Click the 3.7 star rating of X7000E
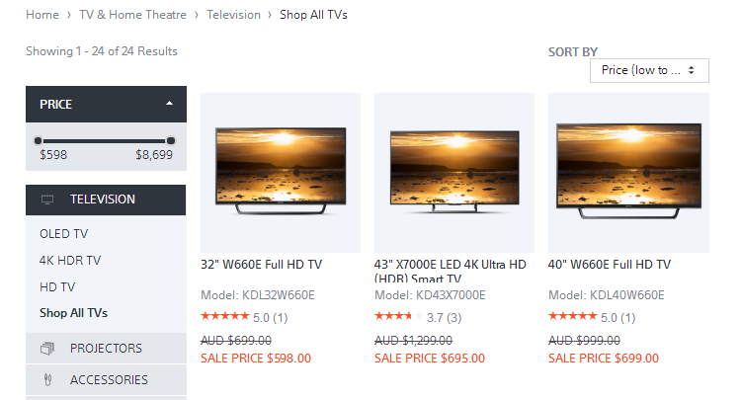Screen dimensions: 740x400 coord(418,317)
